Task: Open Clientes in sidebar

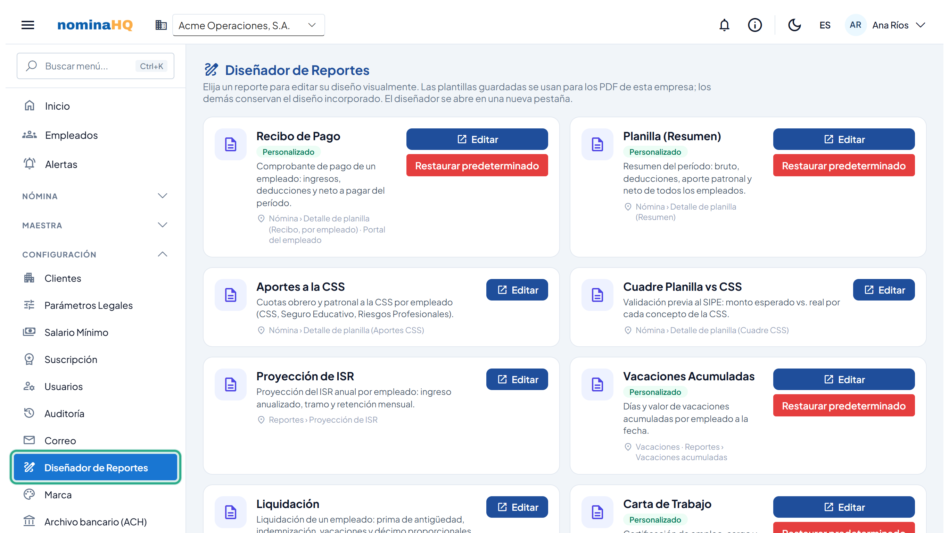Action: 96,278
